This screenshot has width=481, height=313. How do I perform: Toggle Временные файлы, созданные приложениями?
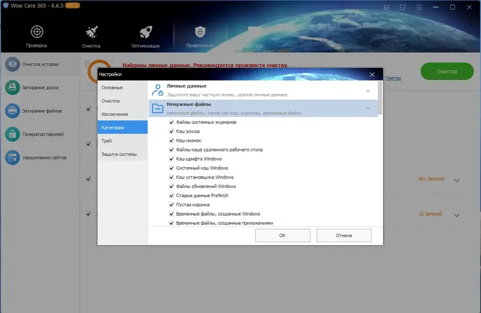[x=171, y=223]
